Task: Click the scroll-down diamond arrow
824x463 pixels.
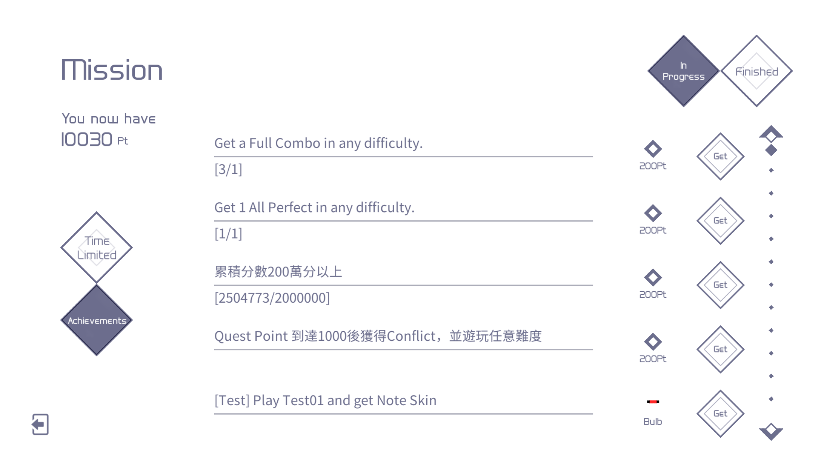Action: click(771, 432)
